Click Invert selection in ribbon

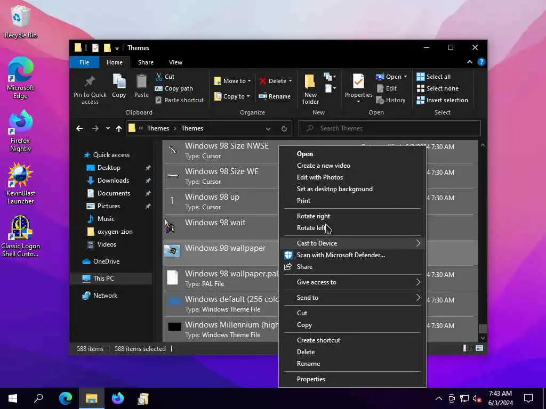tap(442, 100)
